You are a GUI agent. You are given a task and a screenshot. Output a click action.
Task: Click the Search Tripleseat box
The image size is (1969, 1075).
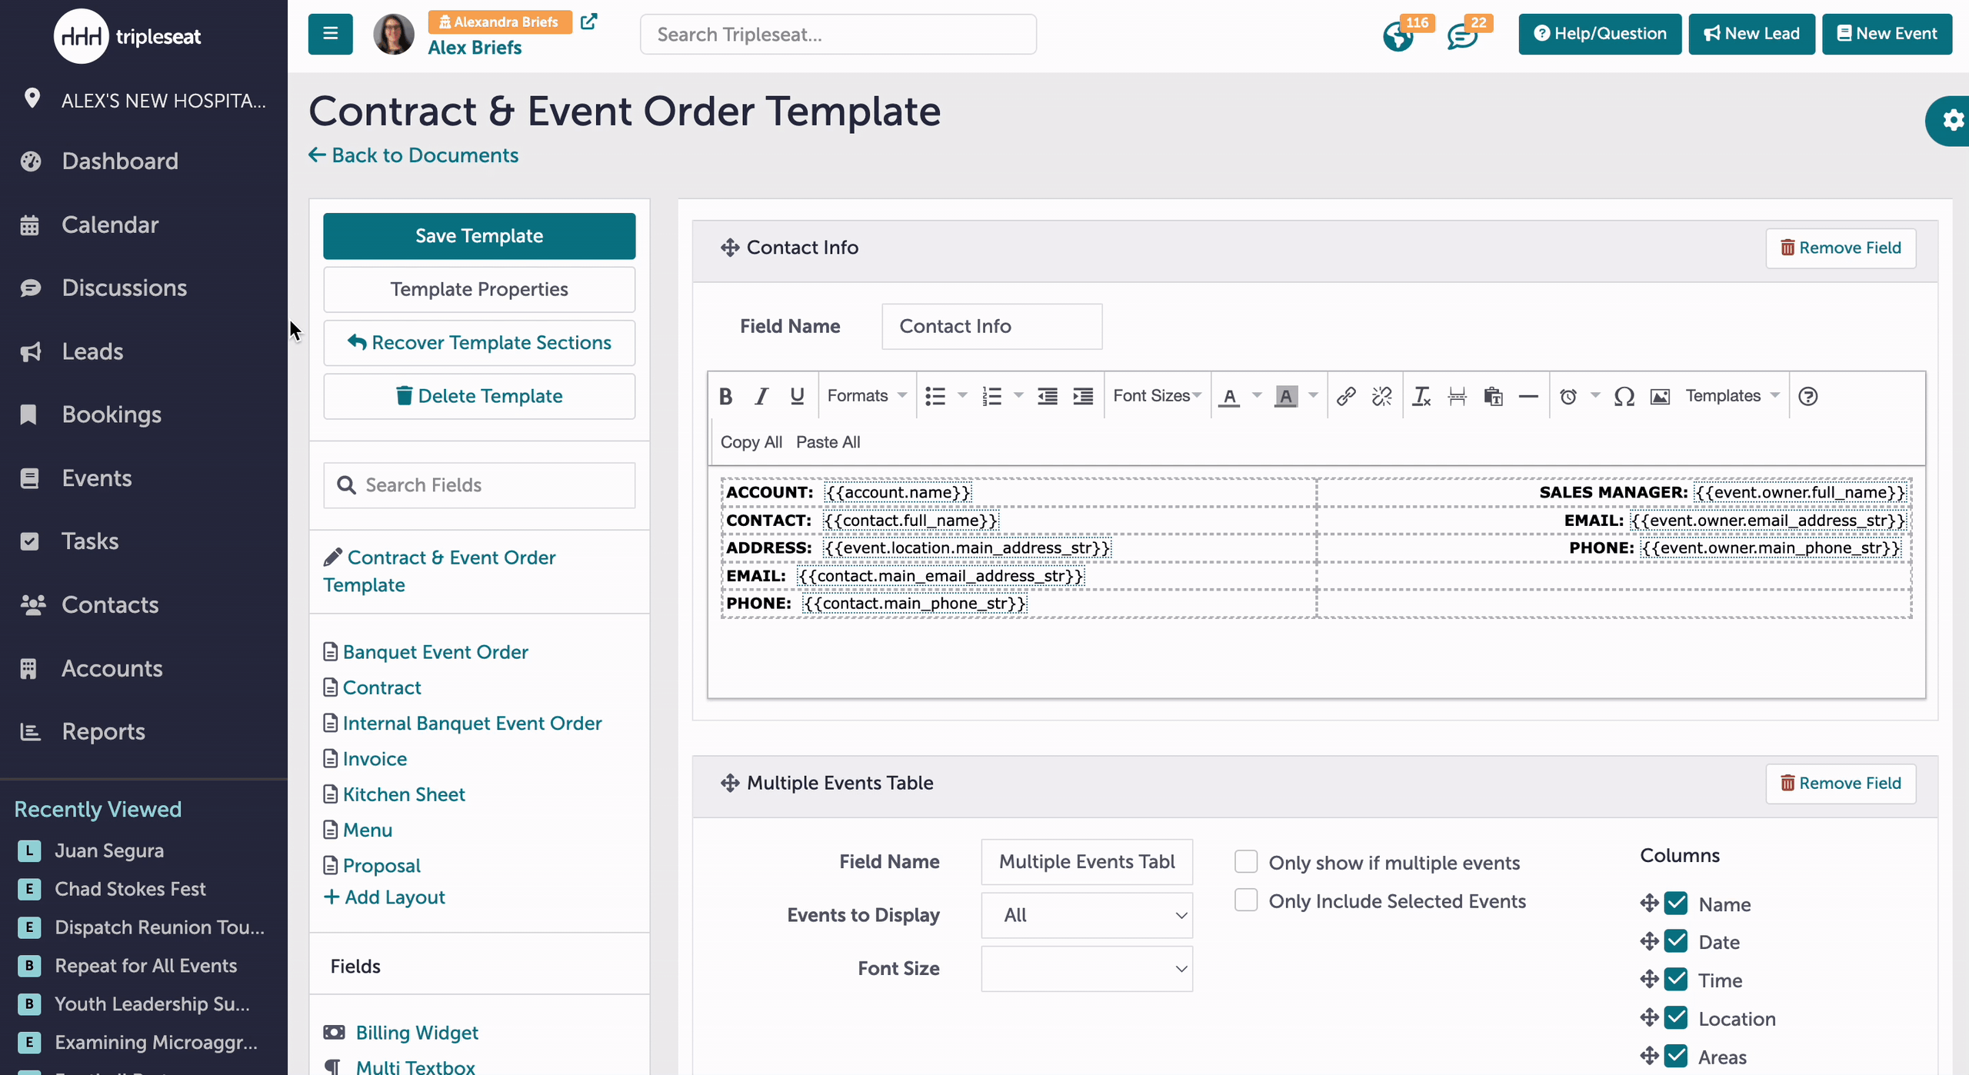pyautogui.click(x=838, y=35)
